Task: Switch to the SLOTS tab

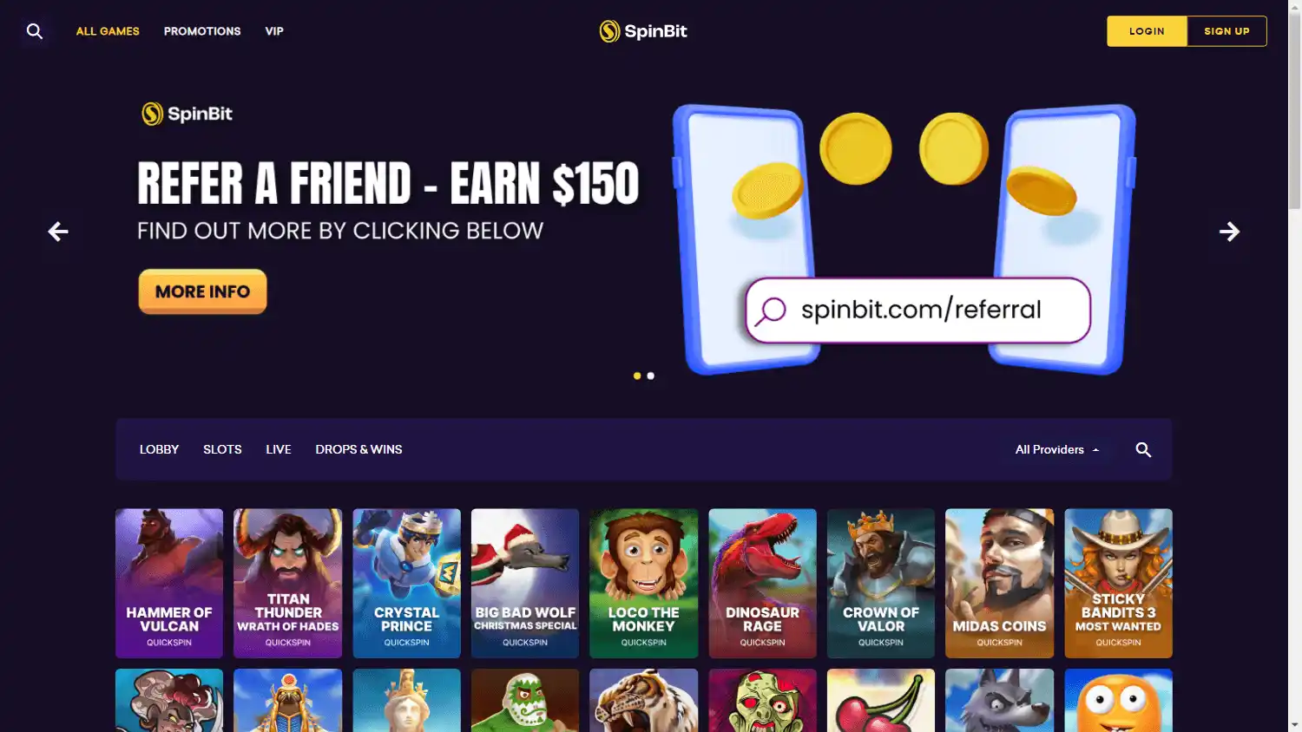Action: pyautogui.click(x=222, y=449)
